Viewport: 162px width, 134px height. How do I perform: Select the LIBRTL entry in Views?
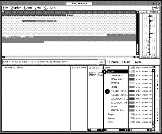click(114, 87)
